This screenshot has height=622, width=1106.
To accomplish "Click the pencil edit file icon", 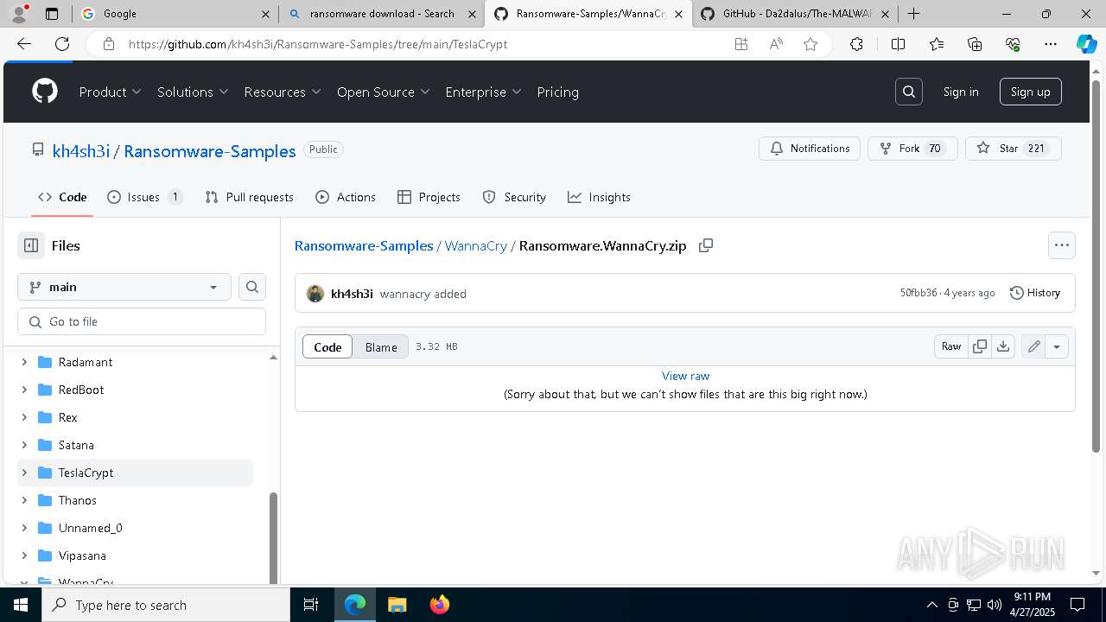I will (x=1033, y=346).
